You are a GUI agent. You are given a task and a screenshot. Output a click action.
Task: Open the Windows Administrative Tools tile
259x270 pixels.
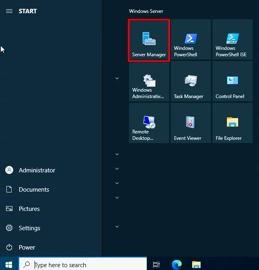tap(149, 81)
